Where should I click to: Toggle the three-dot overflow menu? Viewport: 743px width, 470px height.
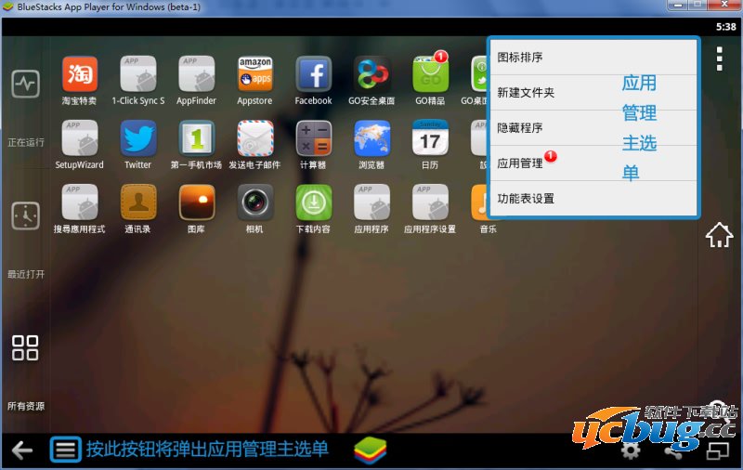(719, 59)
